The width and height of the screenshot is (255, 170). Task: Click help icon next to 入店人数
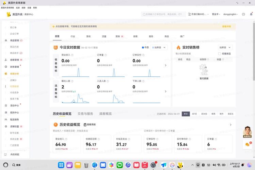[108, 81]
